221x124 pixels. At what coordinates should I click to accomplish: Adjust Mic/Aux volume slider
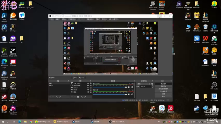point(110,87)
